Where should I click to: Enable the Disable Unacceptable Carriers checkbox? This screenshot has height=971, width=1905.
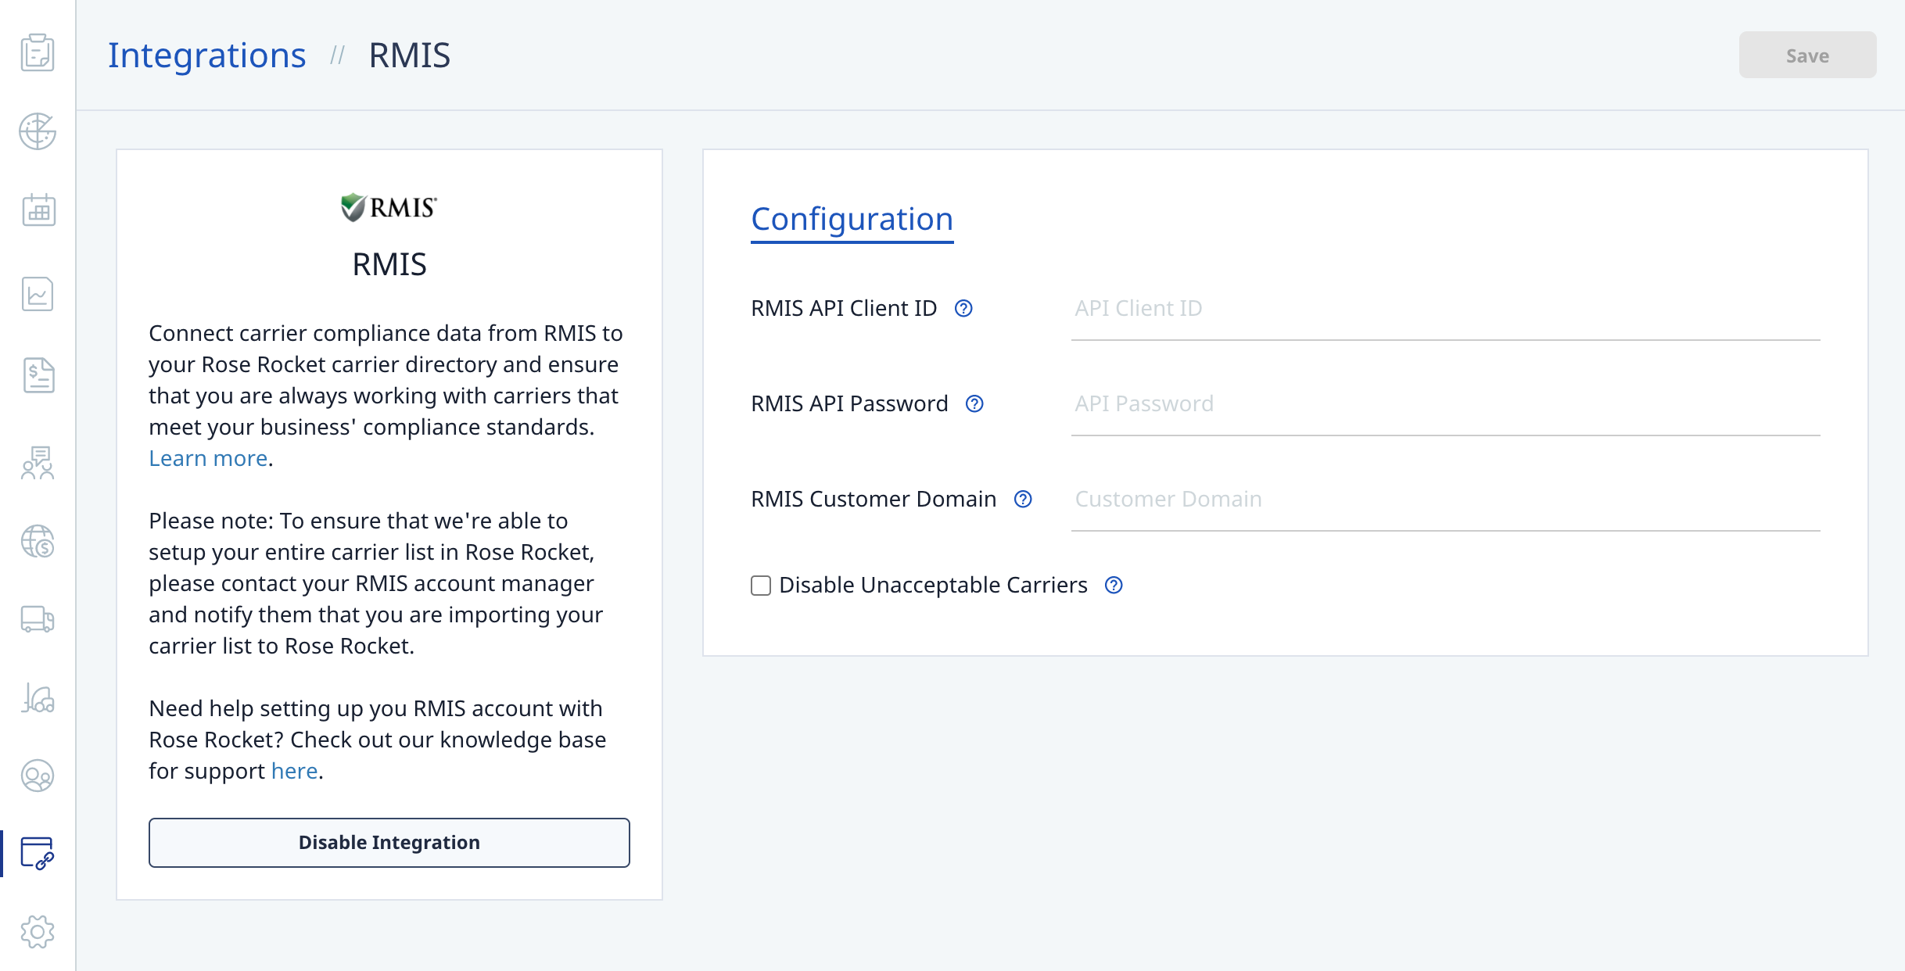point(761,586)
